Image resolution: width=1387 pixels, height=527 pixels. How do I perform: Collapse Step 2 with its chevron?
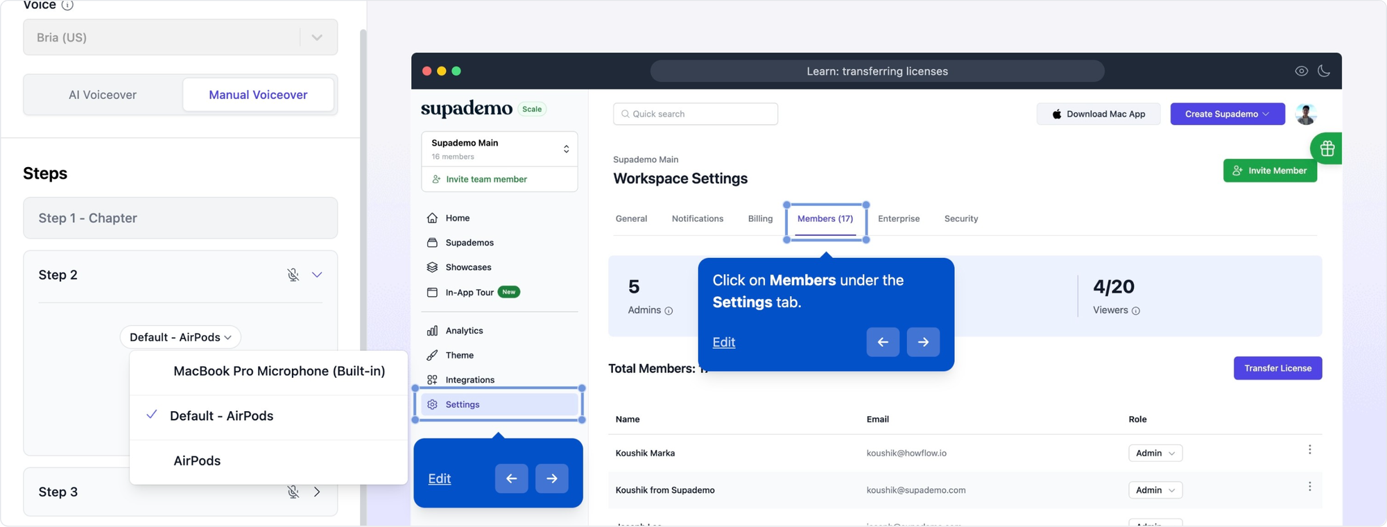click(x=317, y=275)
